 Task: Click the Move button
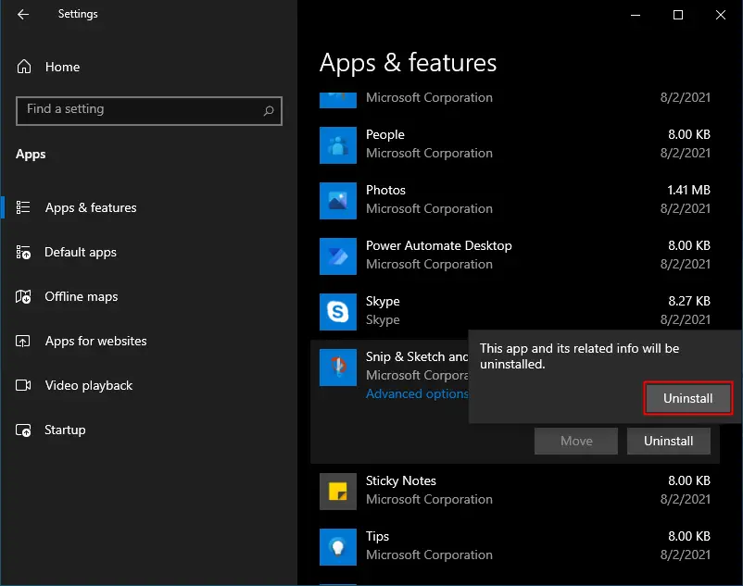(575, 441)
